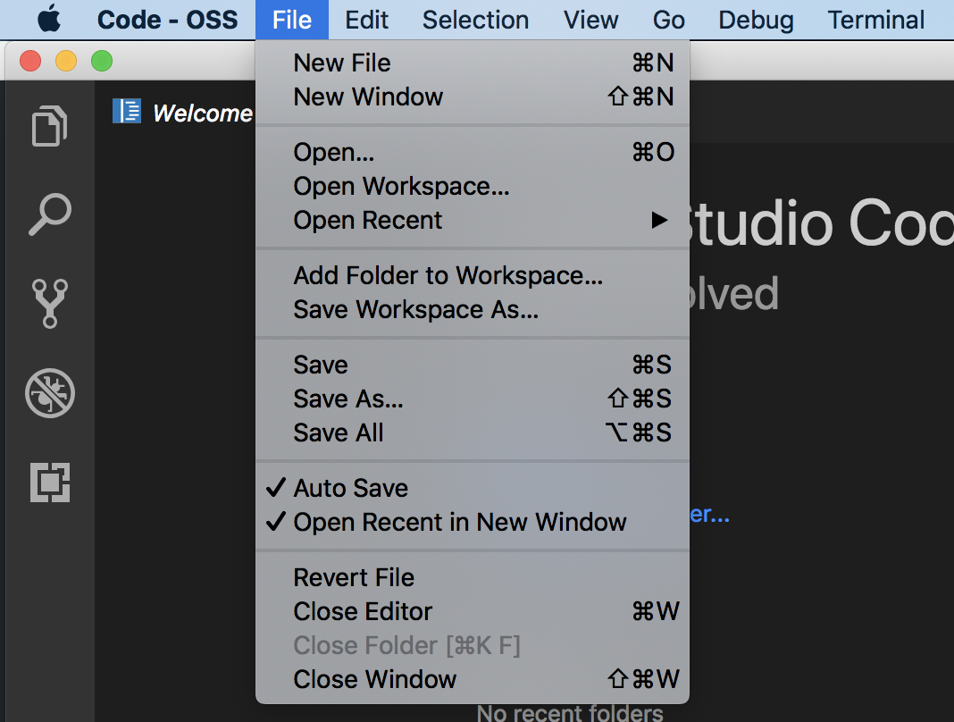Click the Apple menu icon
Screen dimensions: 954x722
click(48, 19)
